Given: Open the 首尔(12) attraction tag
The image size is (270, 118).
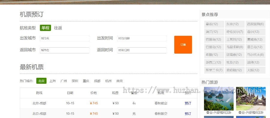Looking at the screenshot, I should (255, 32).
